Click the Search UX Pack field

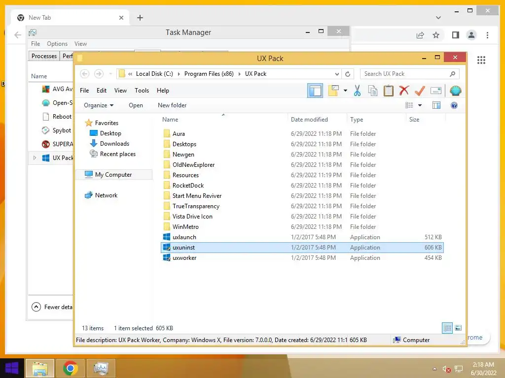[x=409, y=74]
